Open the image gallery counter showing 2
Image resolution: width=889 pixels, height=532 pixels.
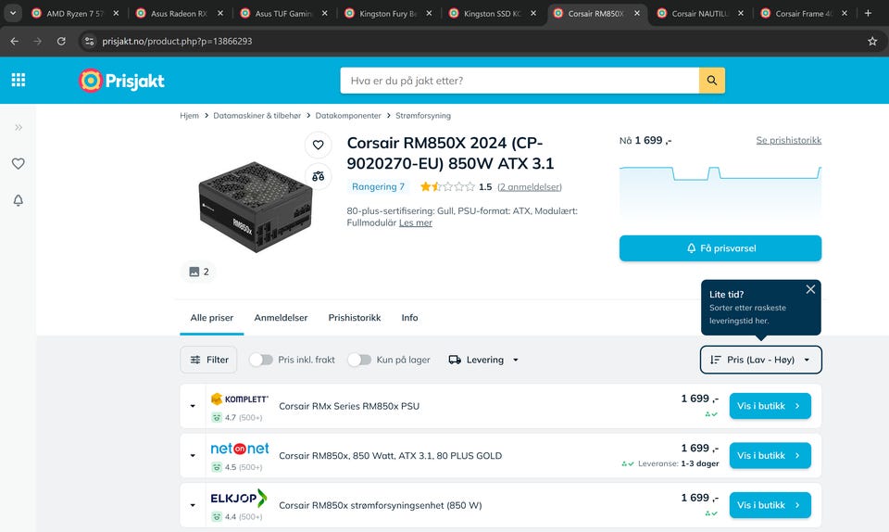click(x=198, y=272)
